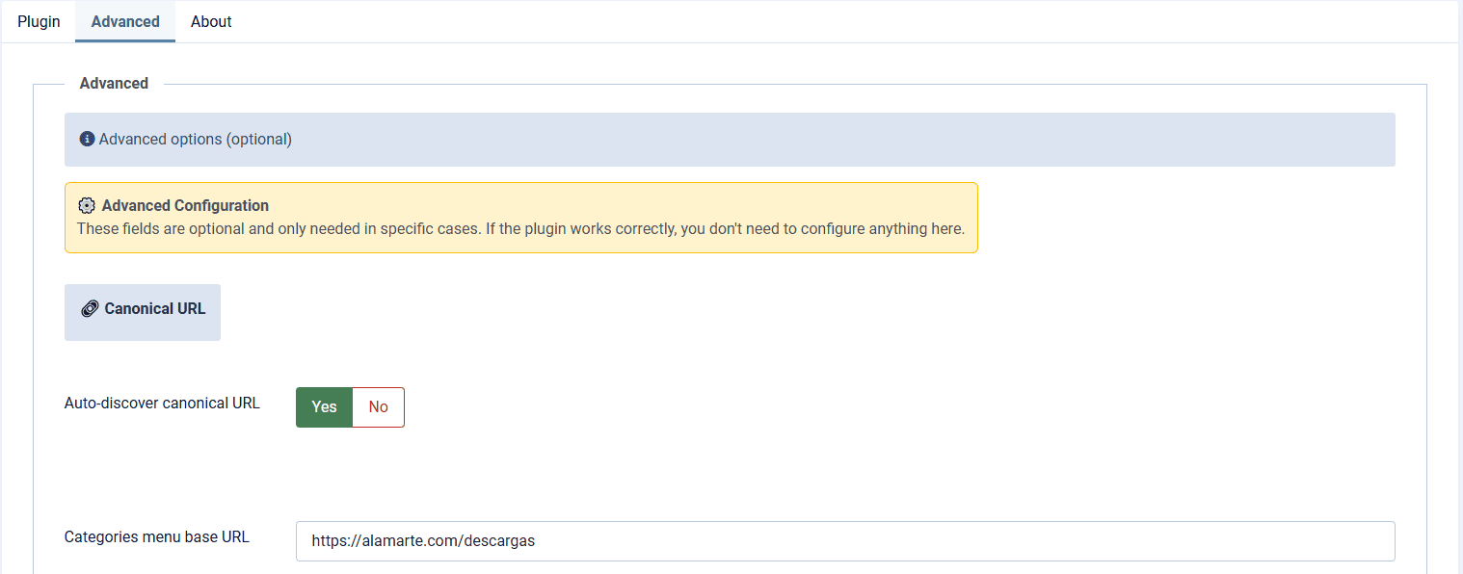Click the Auto-discover canonical URL label

(162, 404)
